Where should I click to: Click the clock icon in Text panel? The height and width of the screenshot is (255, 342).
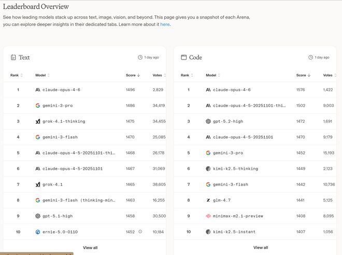[140, 58]
